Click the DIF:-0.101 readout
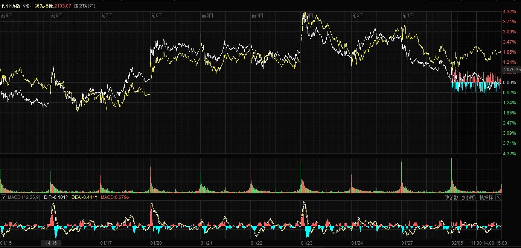The image size is (521, 248). pyautogui.click(x=56, y=197)
